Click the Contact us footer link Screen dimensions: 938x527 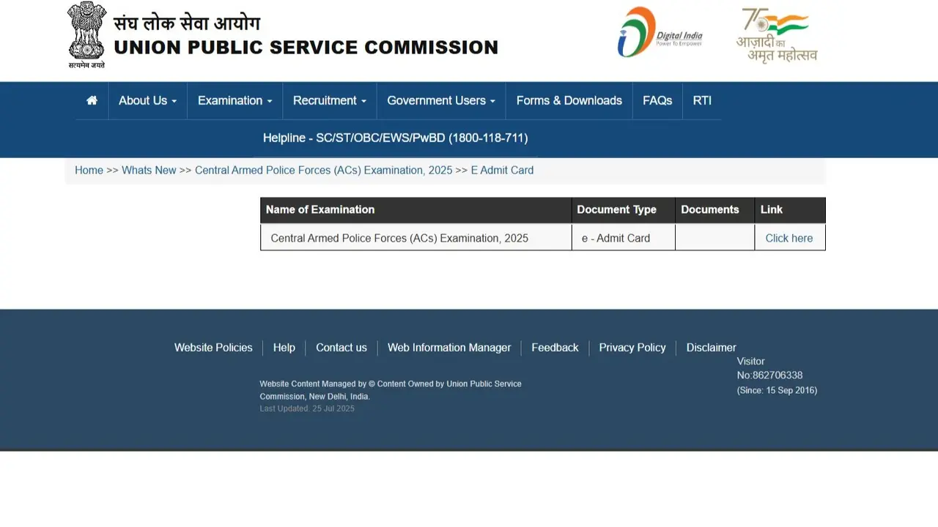[341, 348]
